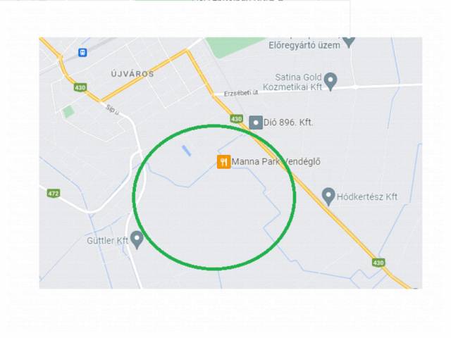Image resolution: width=451 pixels, height=338 pixels.
Task: Click the Güttler Kft location pin
Action: pyautogui.click(x=137, y=240)
